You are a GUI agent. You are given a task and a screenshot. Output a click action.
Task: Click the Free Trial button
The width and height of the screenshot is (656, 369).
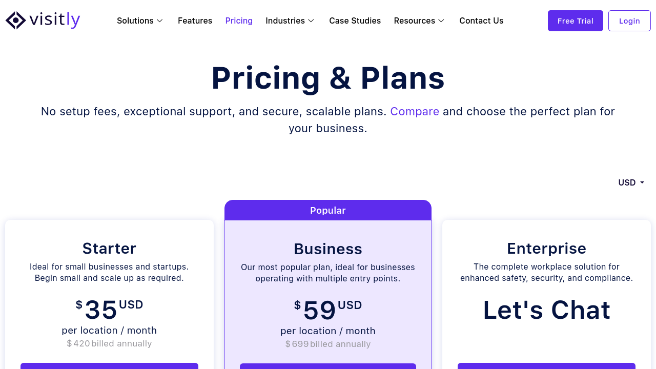[575, 21]
